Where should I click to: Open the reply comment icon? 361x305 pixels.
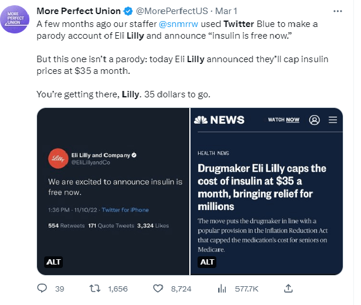point(42,289)
